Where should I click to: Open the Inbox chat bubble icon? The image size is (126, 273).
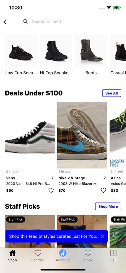click(x=88, y=253)
